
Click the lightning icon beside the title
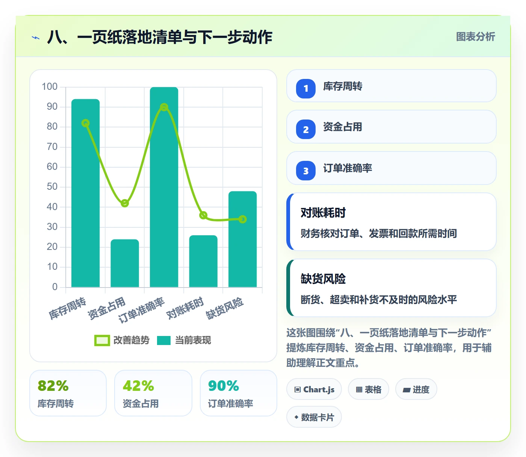tap(36, 38)
